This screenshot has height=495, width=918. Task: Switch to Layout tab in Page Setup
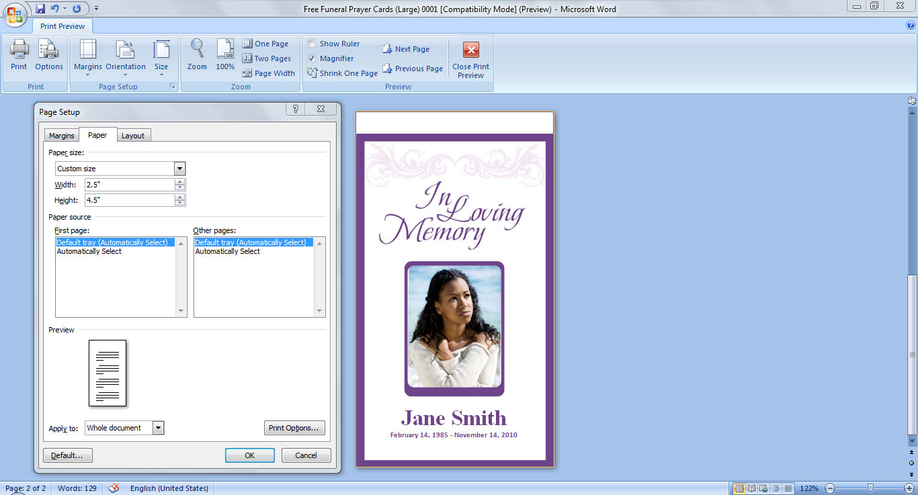point(133,136)
